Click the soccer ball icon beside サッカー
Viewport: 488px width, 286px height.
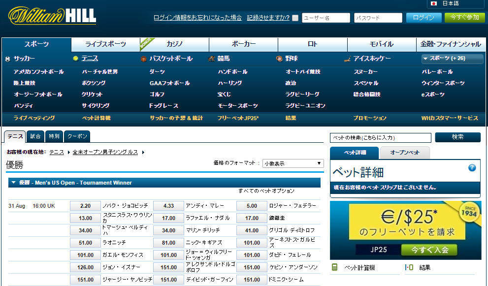(x=8, y=59)
